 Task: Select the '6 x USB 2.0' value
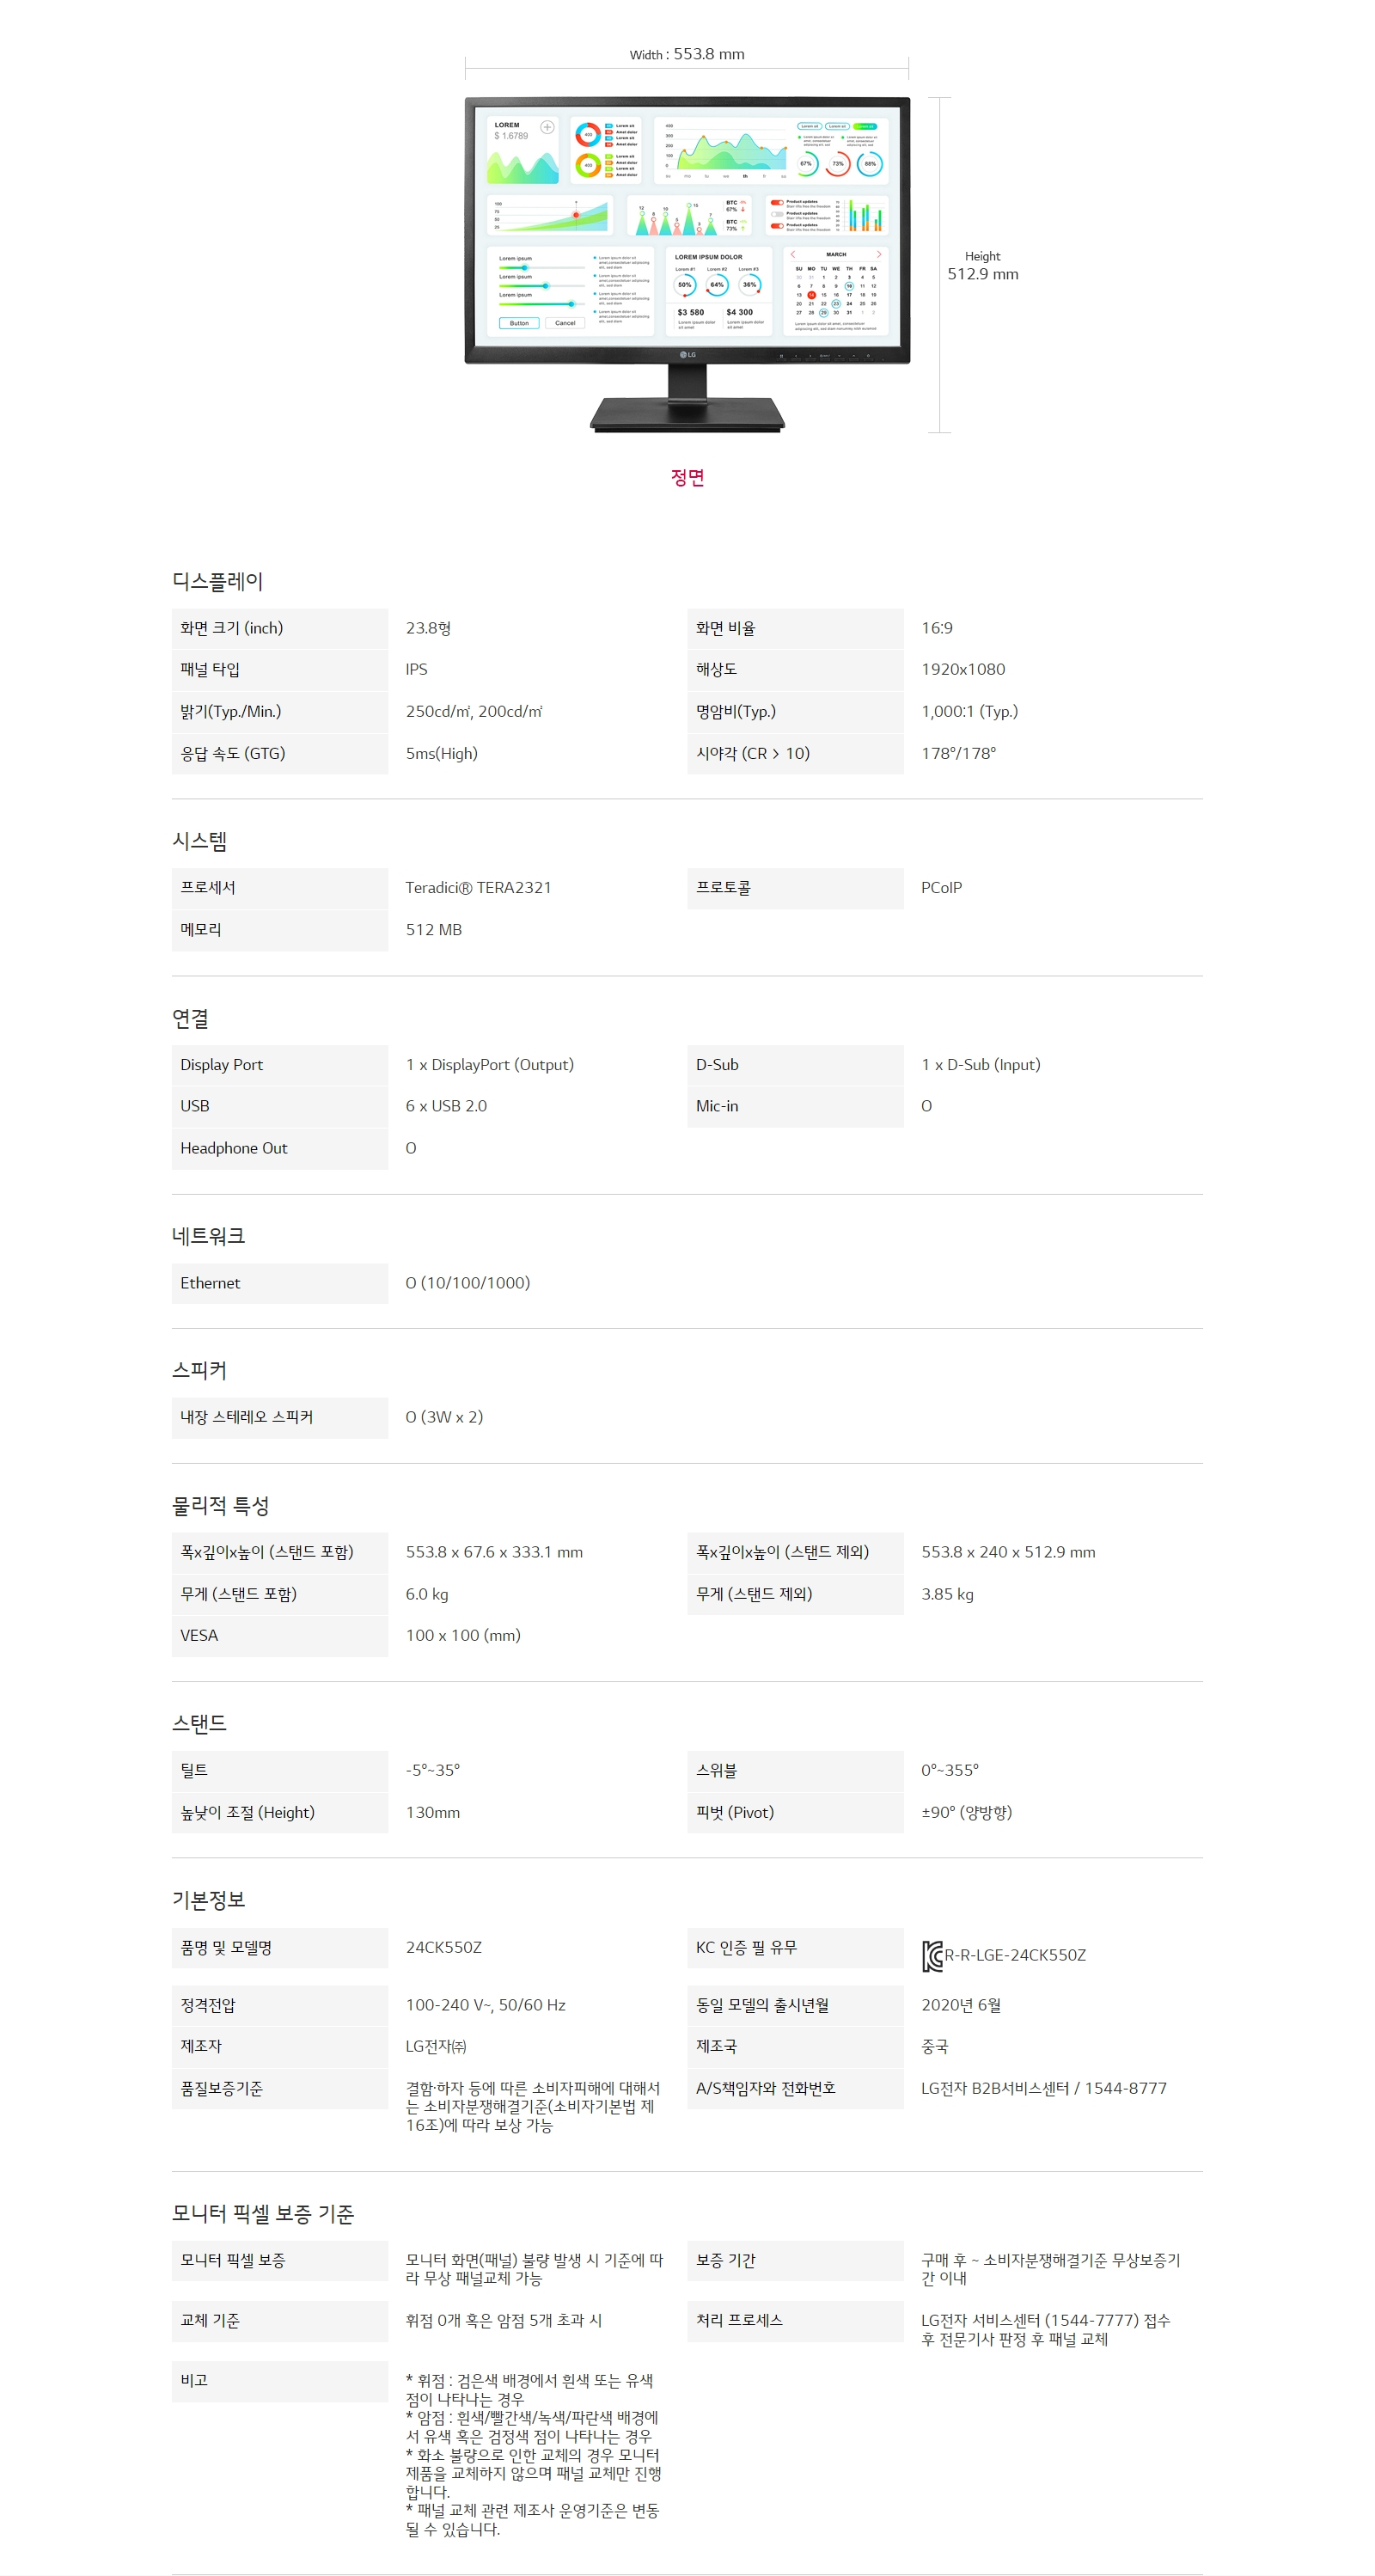pos(446,1106)
